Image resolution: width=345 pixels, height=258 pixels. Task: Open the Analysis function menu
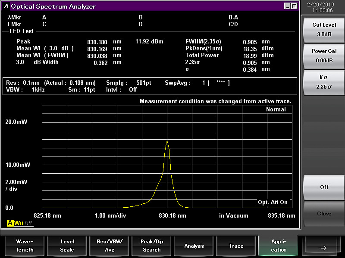pos(194,246)
